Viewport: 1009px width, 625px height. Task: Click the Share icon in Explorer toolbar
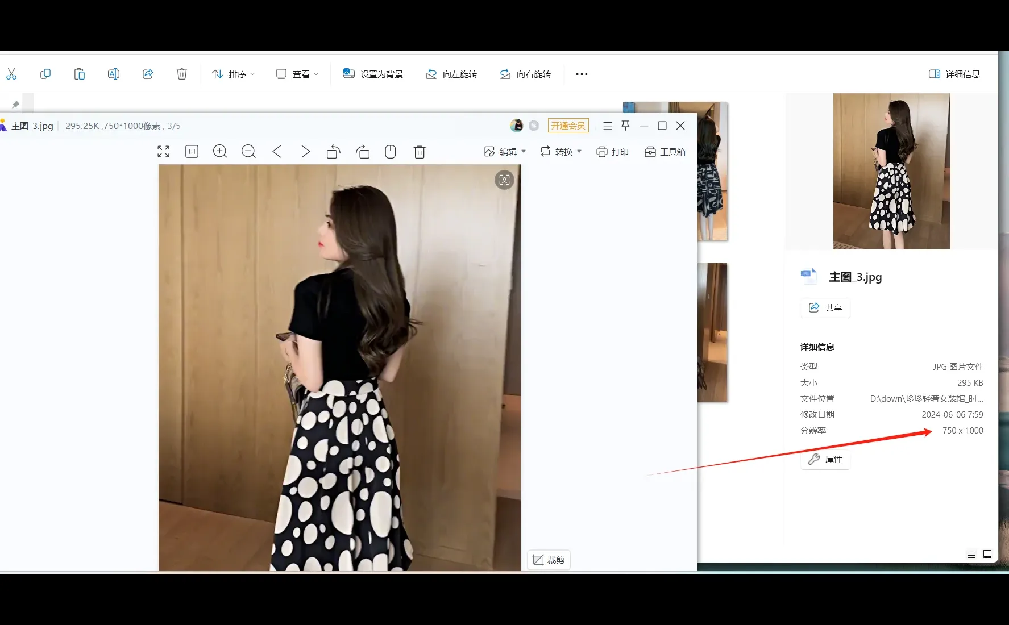148,74
